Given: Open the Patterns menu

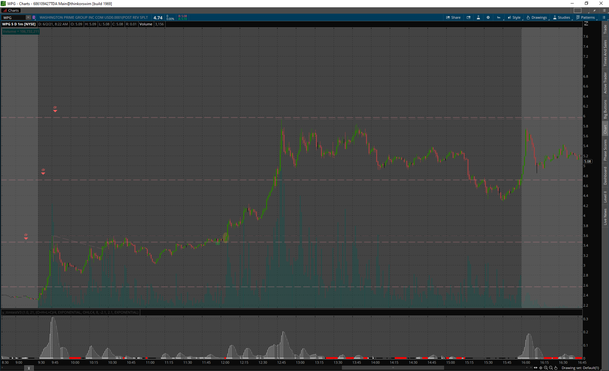Looking at the screenshot, I should [x=586, y=18].
